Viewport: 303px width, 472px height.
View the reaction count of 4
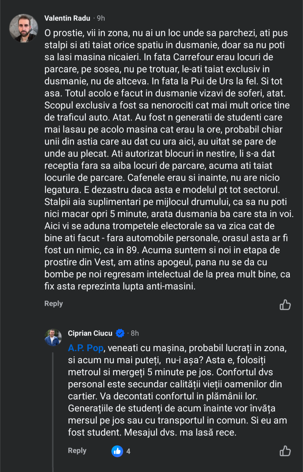[x=128, y=451]
